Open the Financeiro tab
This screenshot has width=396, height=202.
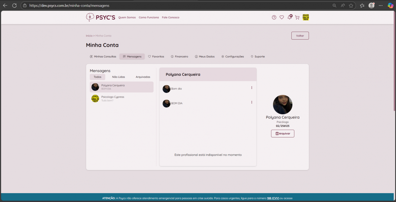coord(179,57)
